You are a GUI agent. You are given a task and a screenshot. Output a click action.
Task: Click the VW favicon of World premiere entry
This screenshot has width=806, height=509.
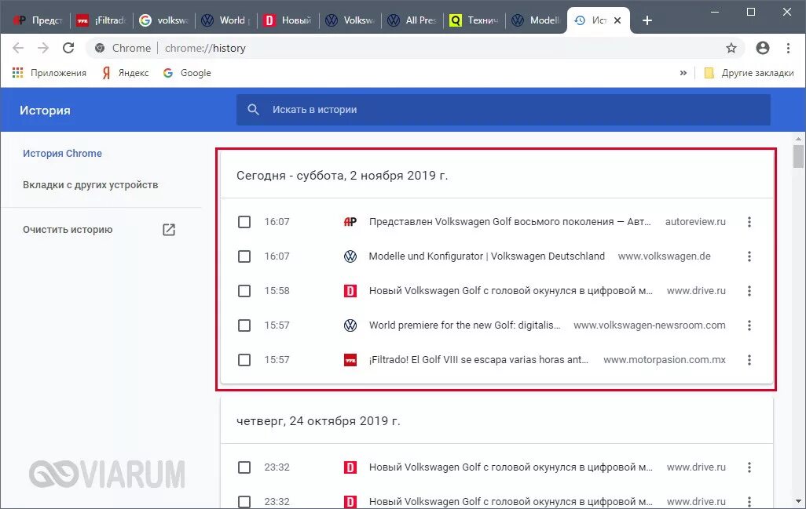[x=350, y=325]
